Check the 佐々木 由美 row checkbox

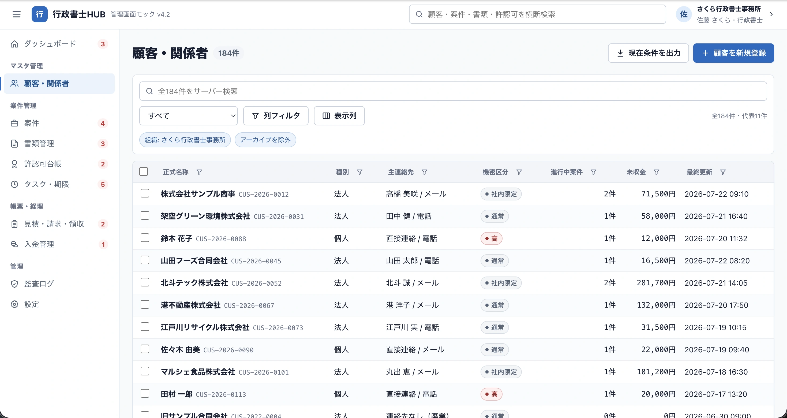[145, 349]
